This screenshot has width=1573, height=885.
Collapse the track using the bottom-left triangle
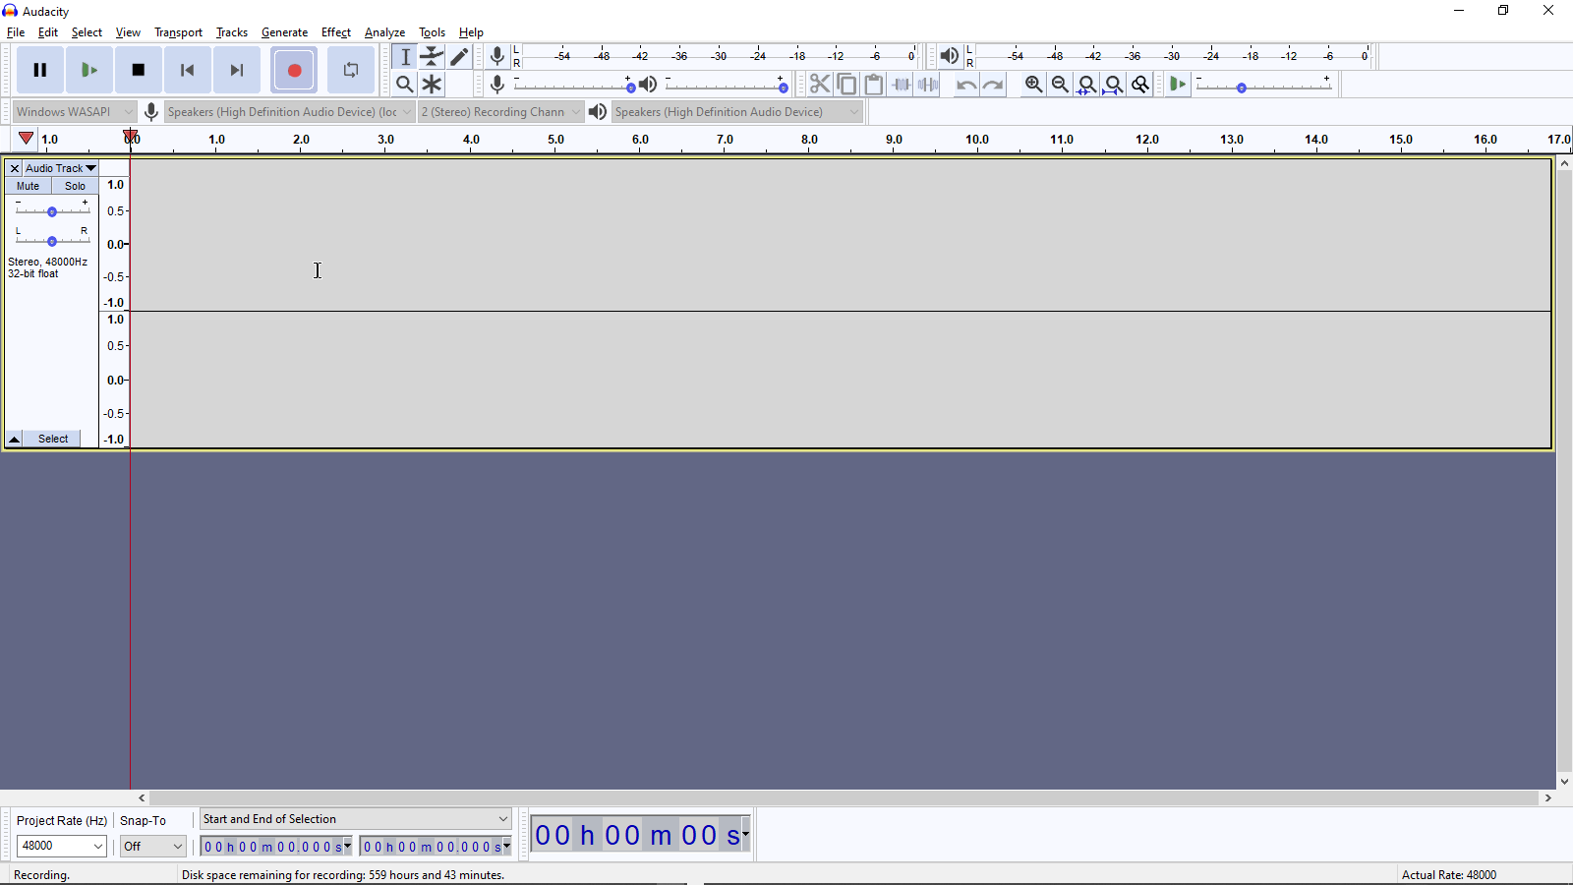[15, 439]
